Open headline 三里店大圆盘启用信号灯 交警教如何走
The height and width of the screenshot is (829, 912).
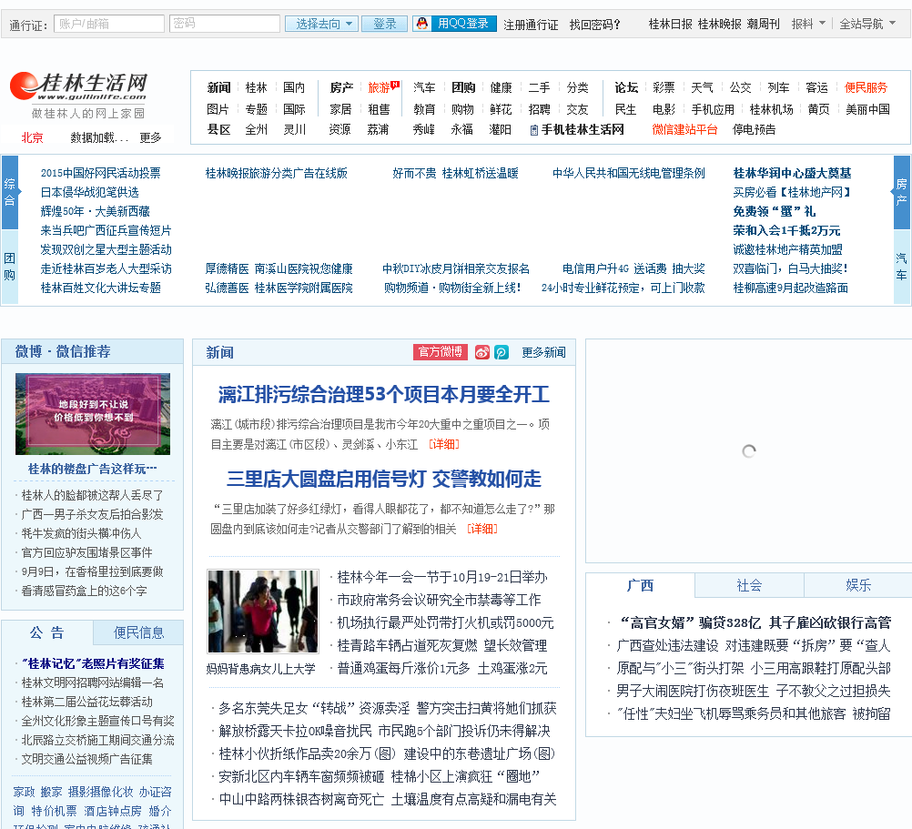click(x=384, y=479)
